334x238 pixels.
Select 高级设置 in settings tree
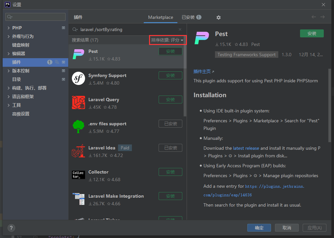[x=21, y=114]
